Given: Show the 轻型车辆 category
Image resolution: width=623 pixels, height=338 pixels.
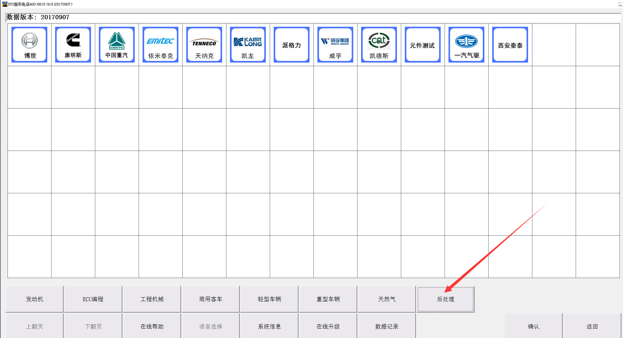Looking at the screenshot, I should pyautogui.click(x=269, y=299).
